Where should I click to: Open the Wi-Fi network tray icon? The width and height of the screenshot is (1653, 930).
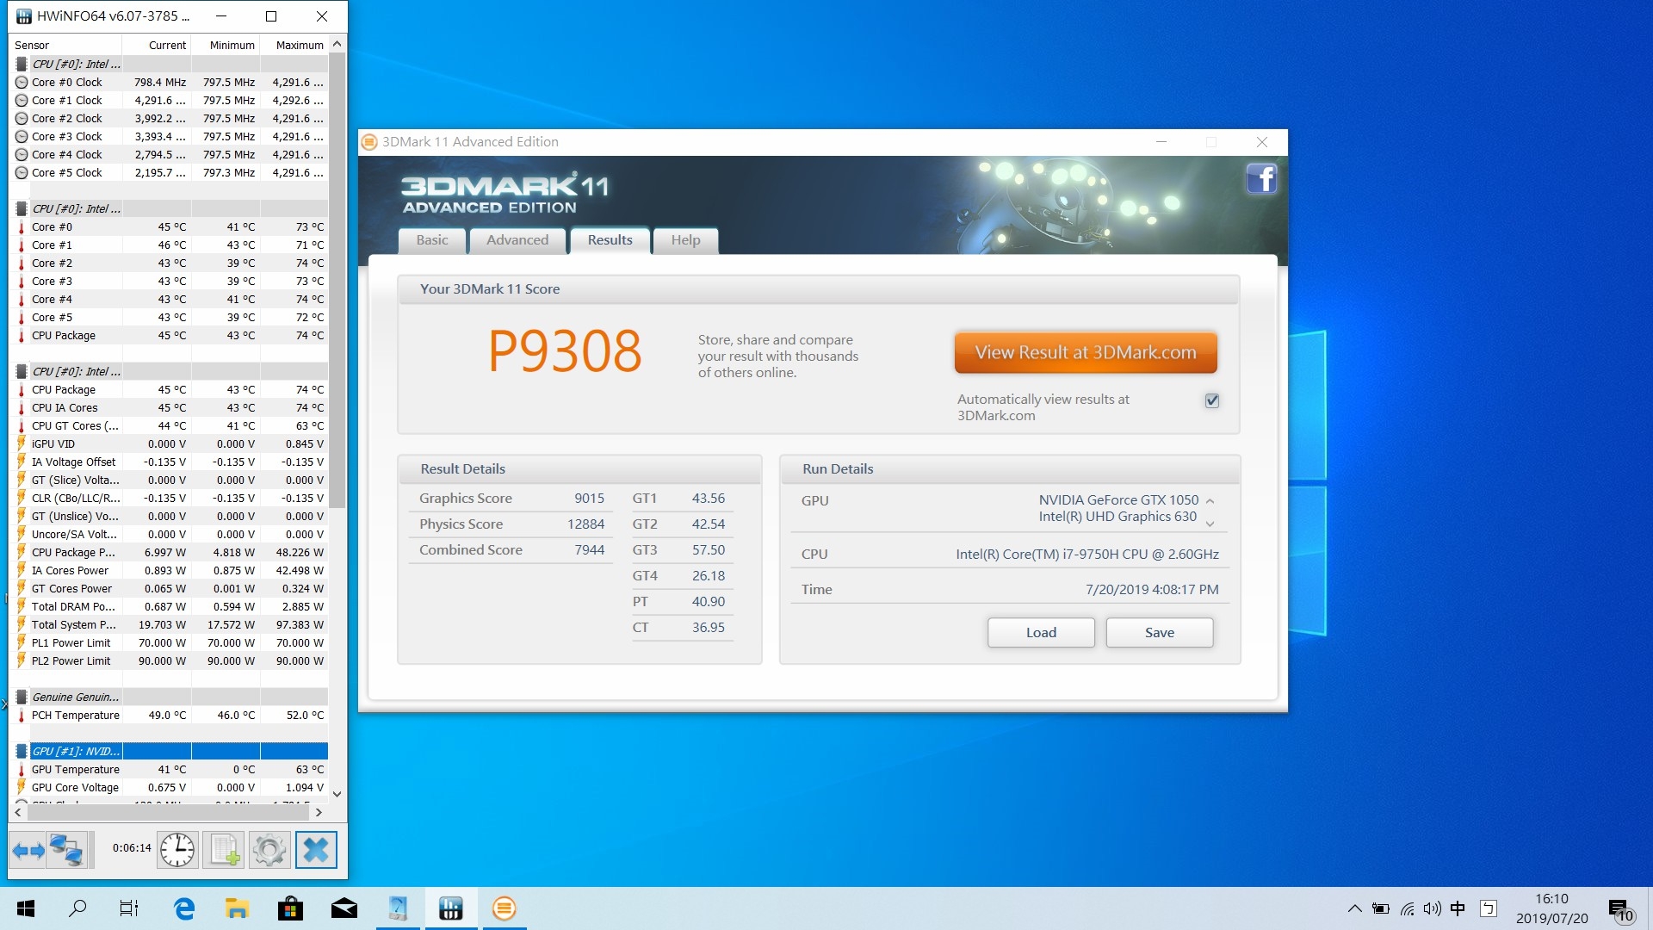pyautogui.click(x=1407, y=908)
